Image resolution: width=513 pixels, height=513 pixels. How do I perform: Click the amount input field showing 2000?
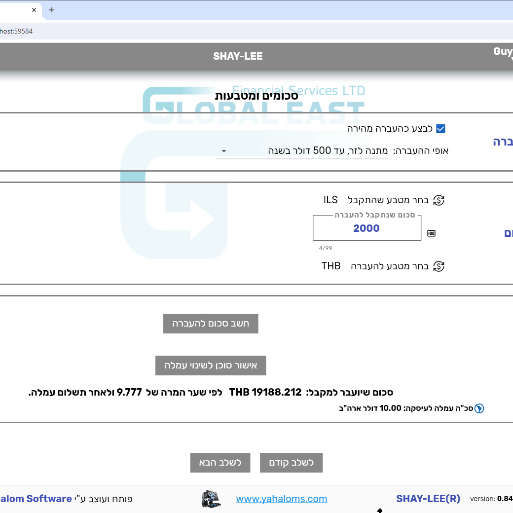tap(366, 228)
